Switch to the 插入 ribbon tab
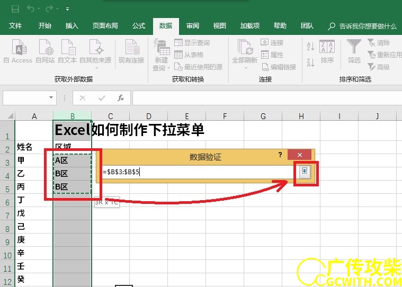 click(x=72, y=25)
